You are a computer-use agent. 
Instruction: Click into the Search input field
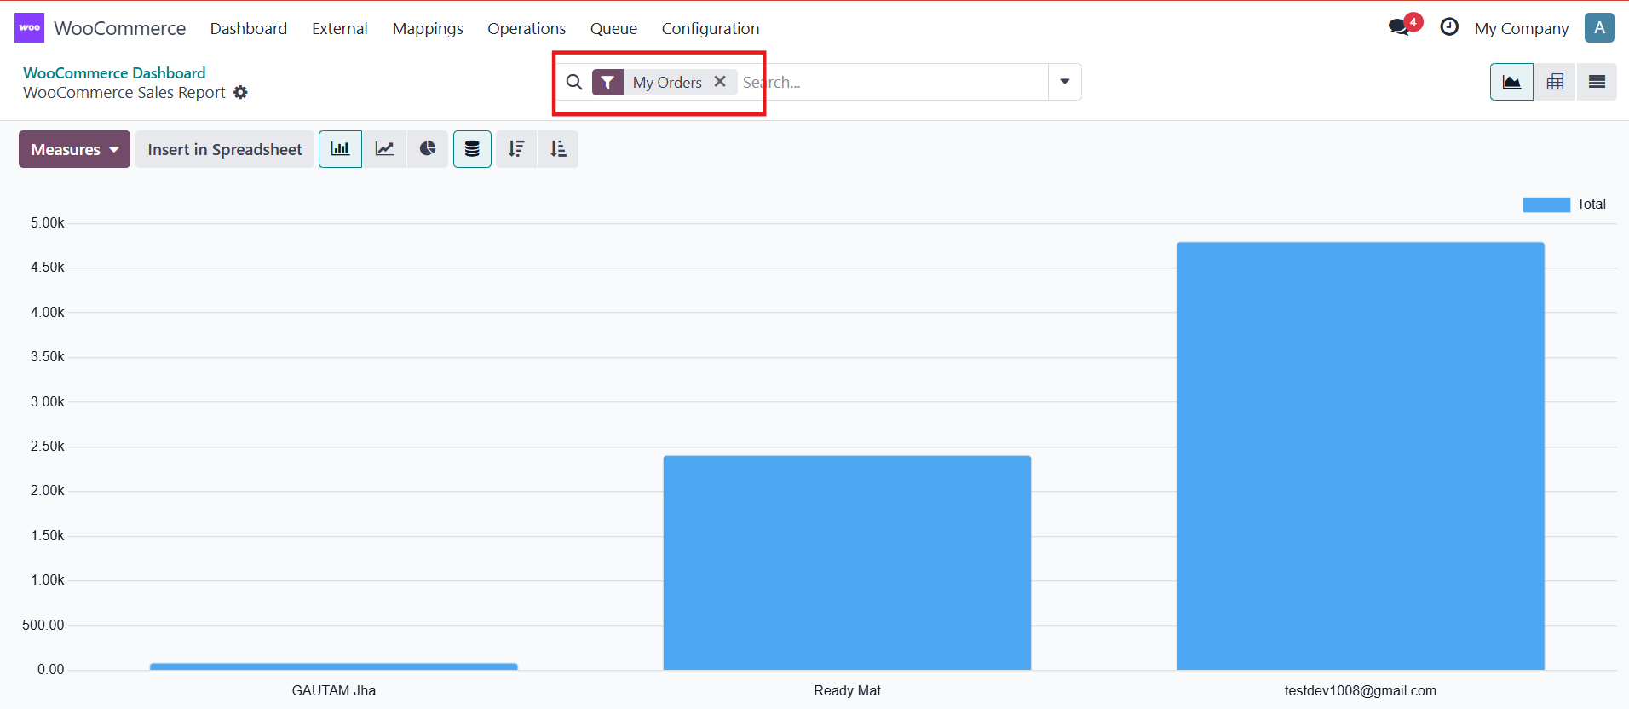click(893, 82)
